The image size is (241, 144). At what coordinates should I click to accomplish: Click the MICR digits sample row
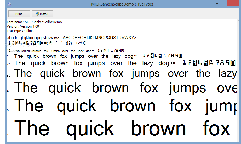point(47,43)
